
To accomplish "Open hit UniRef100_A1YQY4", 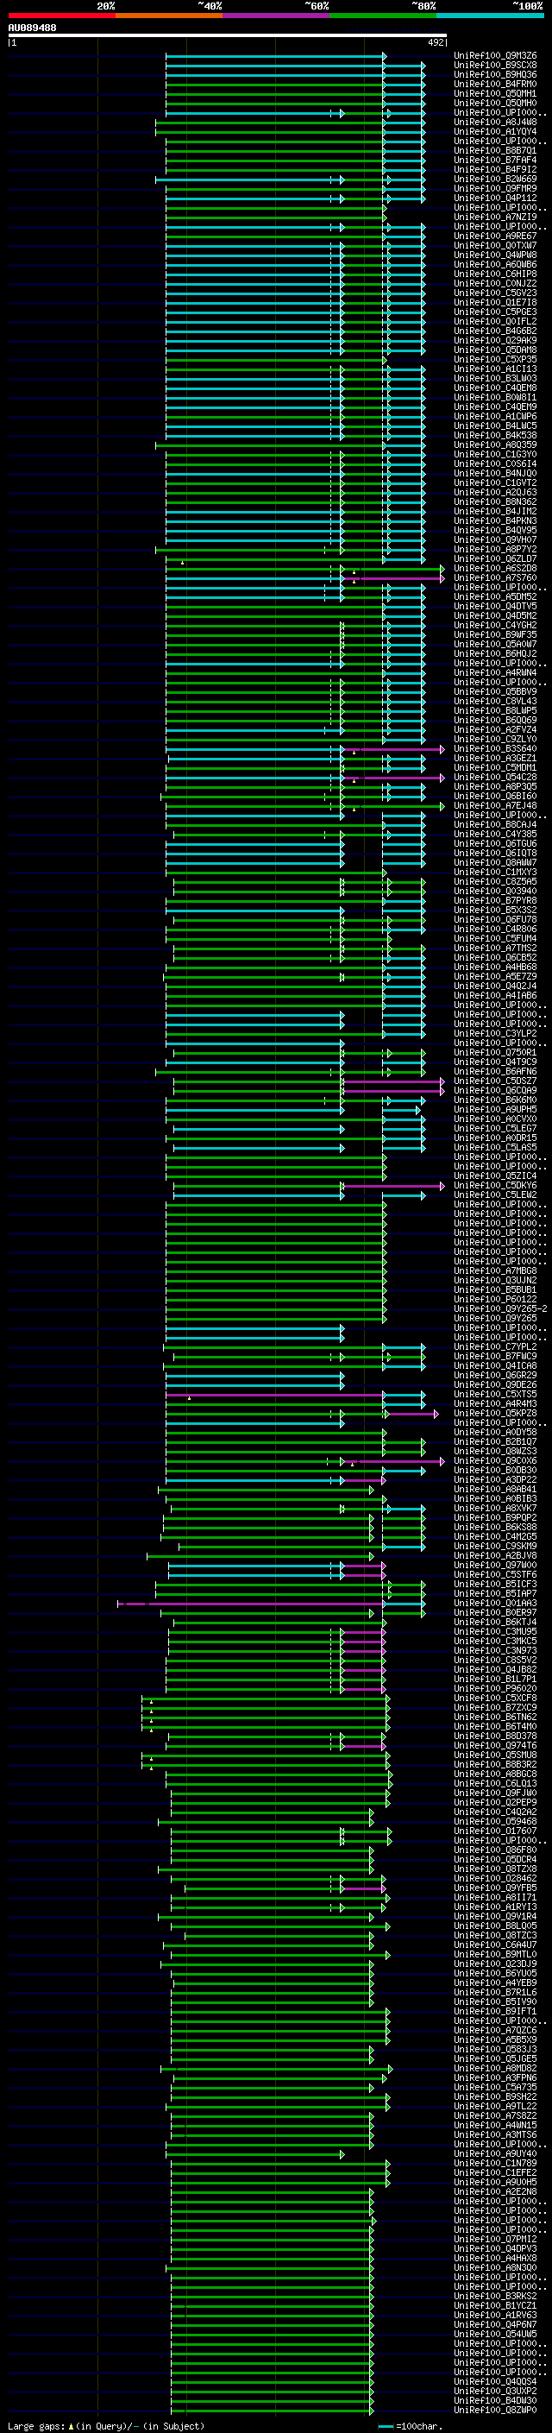I will (x=495, y=131).
